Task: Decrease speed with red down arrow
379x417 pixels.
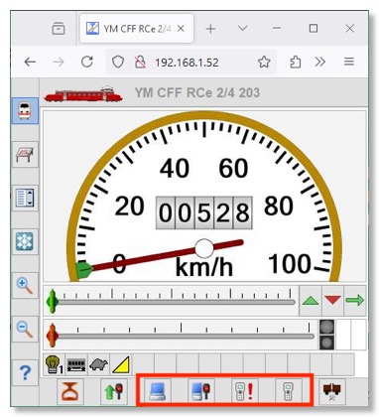Action: (332, 301)
